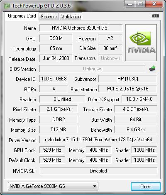Click Default Clock row's 529 MHz field
Viewport: 166px width, 195px height.
pos(52,160)
